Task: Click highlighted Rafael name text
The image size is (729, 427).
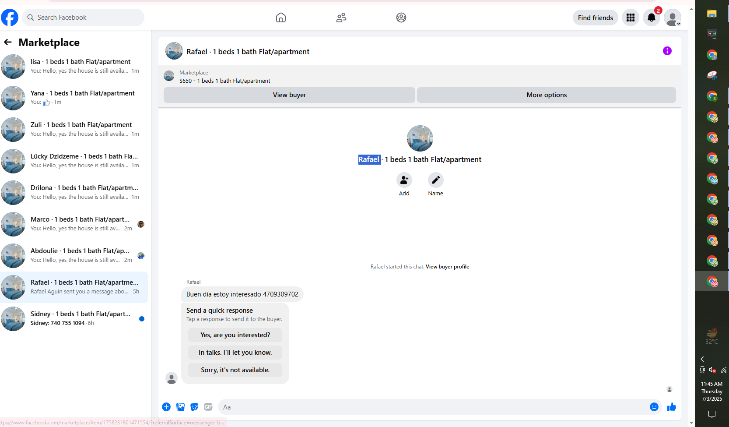Action: (369, 159)
